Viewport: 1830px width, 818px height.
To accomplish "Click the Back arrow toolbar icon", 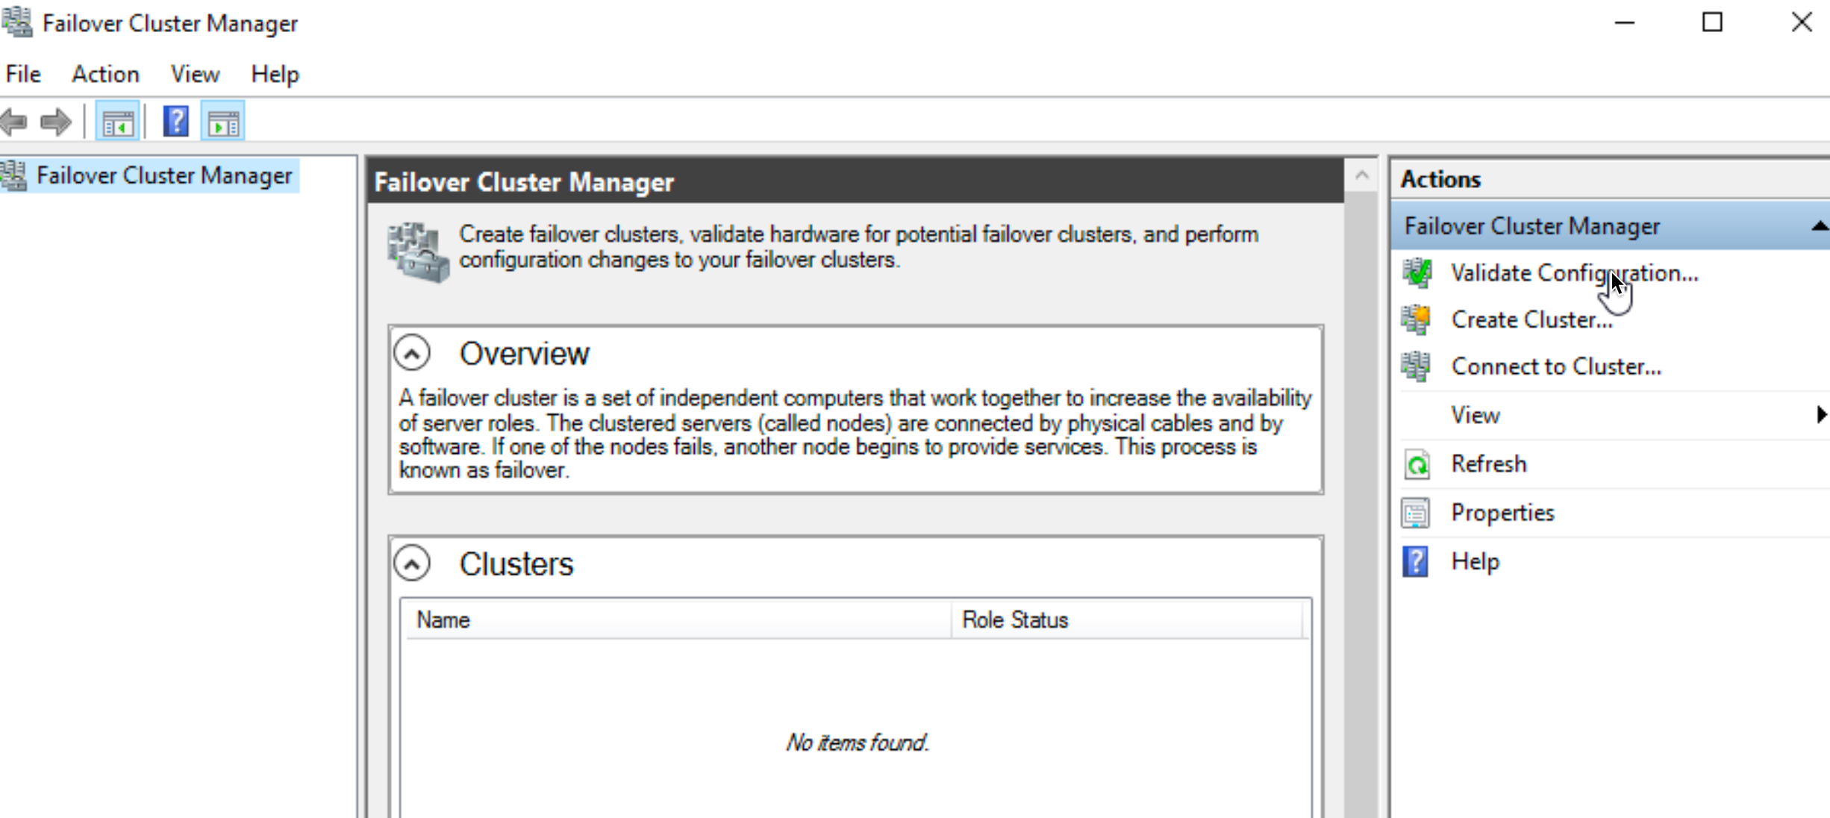I will (x=13, y=122).
